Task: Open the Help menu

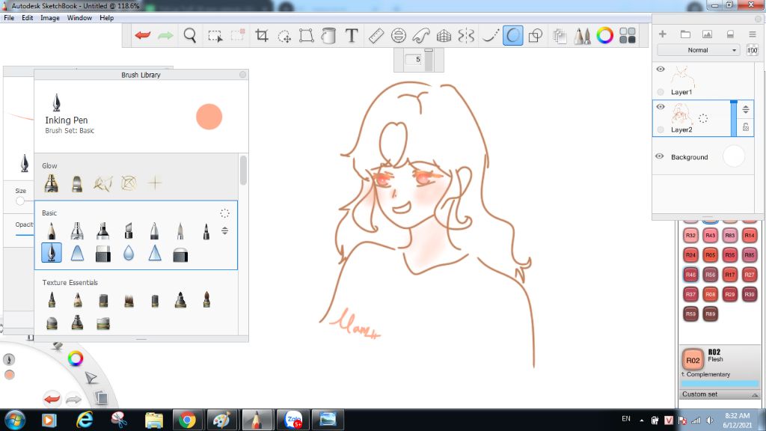Action: click(x=106, y=18)
